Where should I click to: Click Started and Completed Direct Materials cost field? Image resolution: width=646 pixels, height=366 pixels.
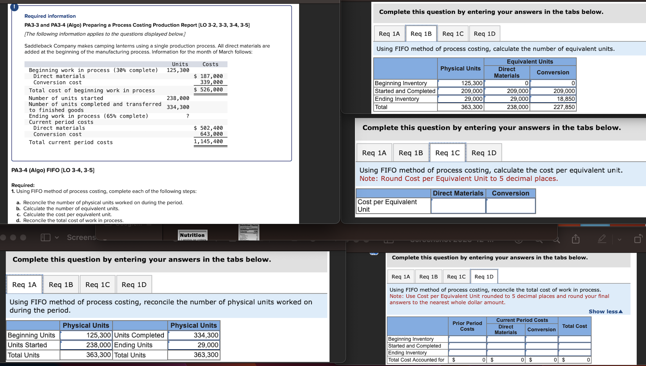(x=506, y=346)
